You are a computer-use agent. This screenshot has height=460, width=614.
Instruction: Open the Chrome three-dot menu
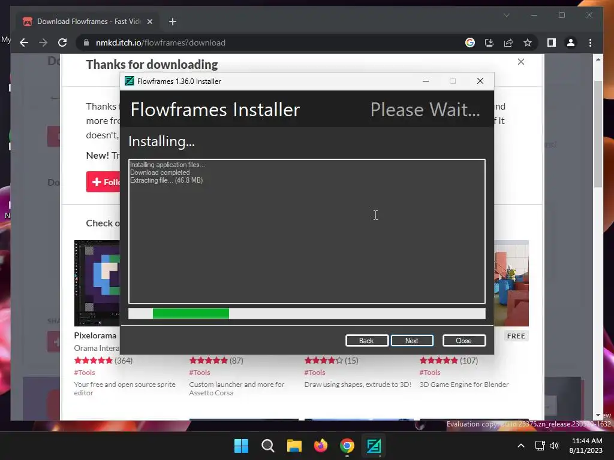point(590,43)
